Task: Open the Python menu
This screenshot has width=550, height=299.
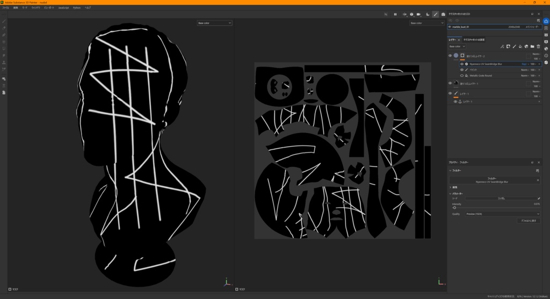Action: point(76,8)
